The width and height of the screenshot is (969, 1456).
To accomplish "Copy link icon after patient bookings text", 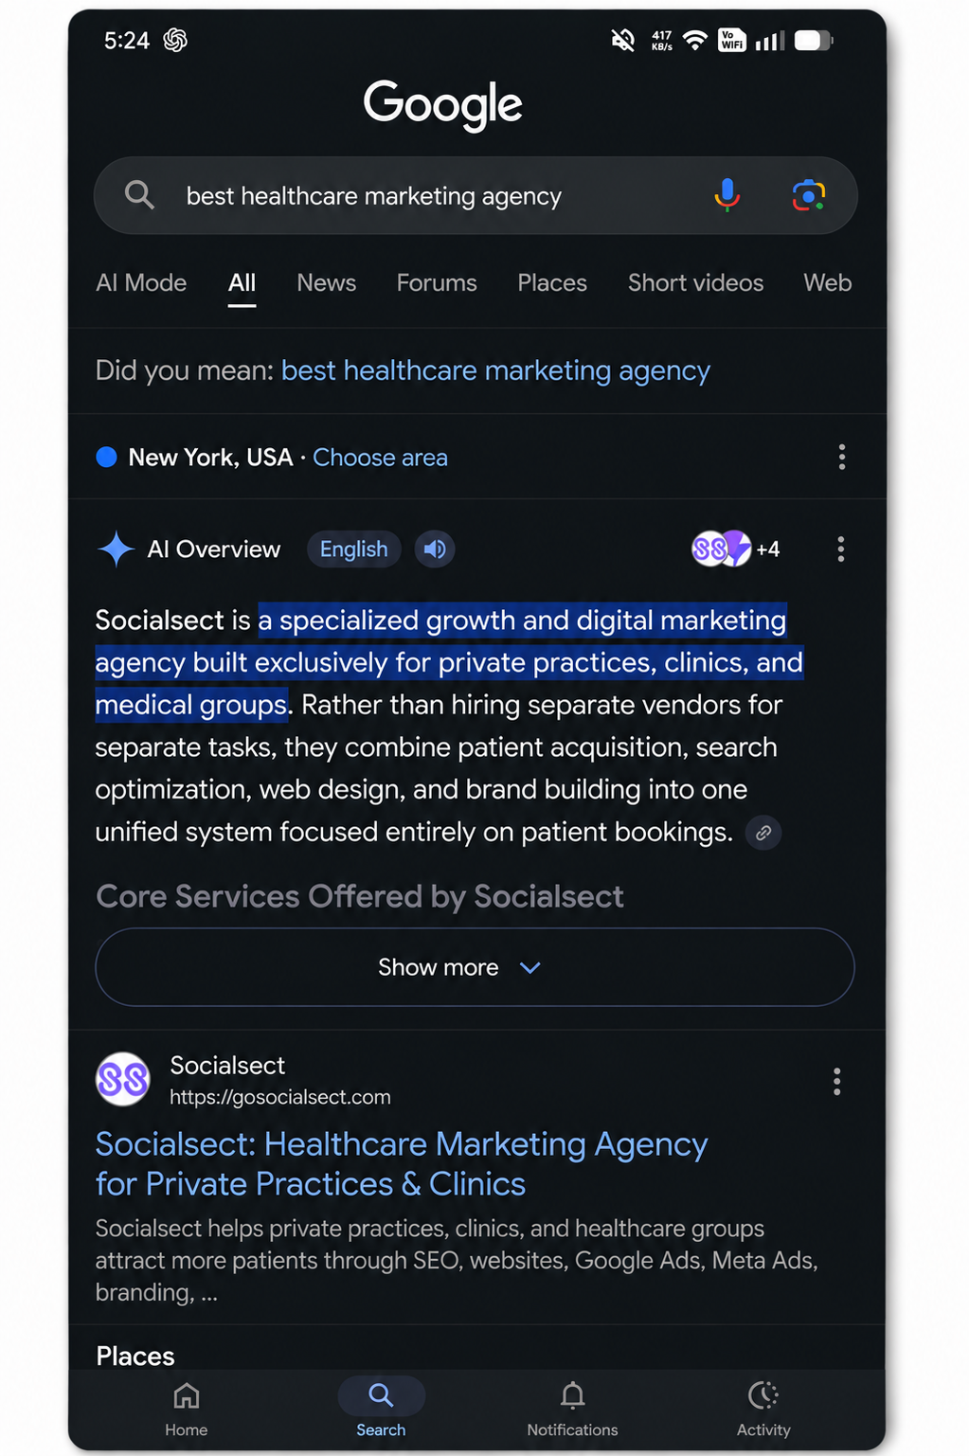I will [763, 833].
